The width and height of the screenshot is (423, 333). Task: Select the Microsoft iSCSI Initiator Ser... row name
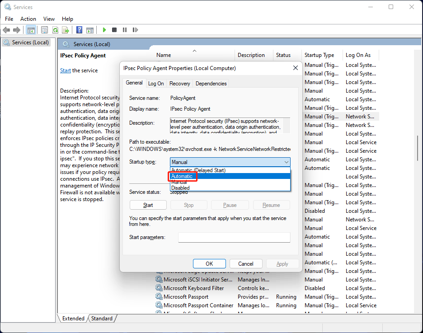coord(198,280)
